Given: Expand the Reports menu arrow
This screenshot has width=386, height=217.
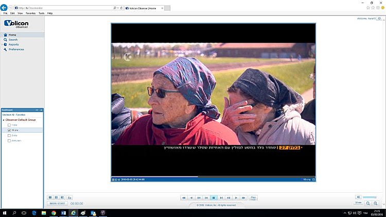Looking at the screenshot, I should (x=2, y=45).
